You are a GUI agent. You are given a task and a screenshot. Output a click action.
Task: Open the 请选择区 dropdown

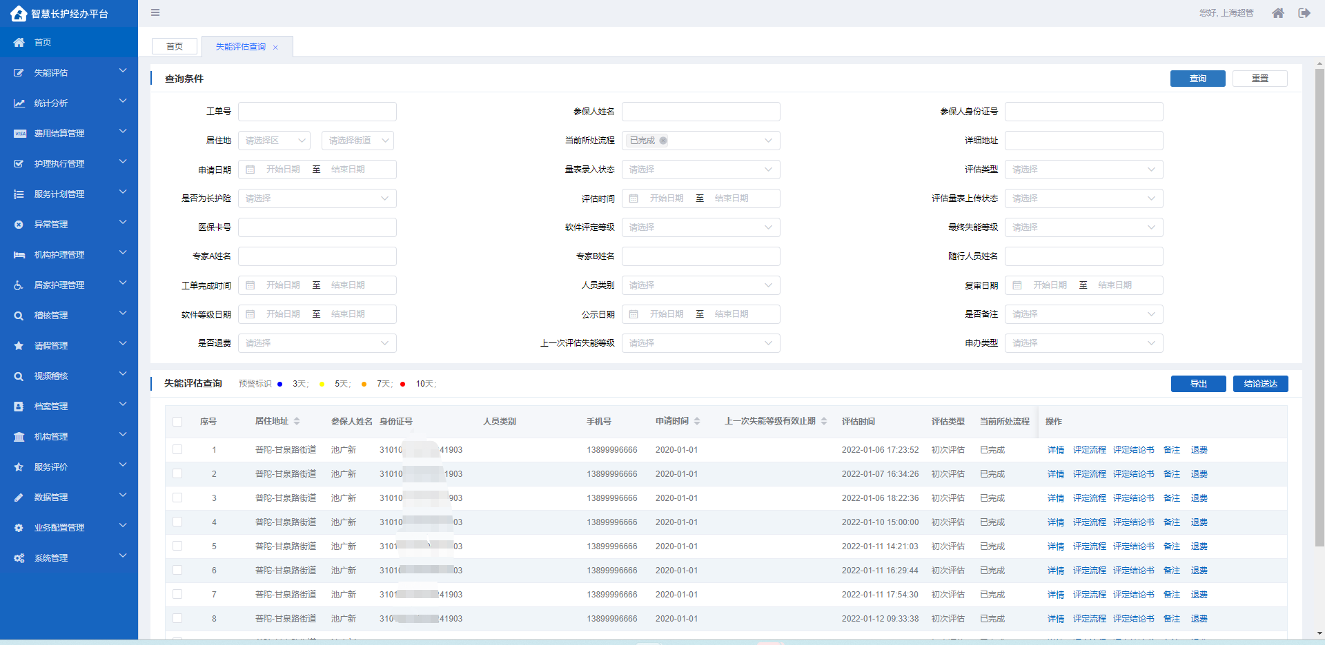[x=275, y=141]
